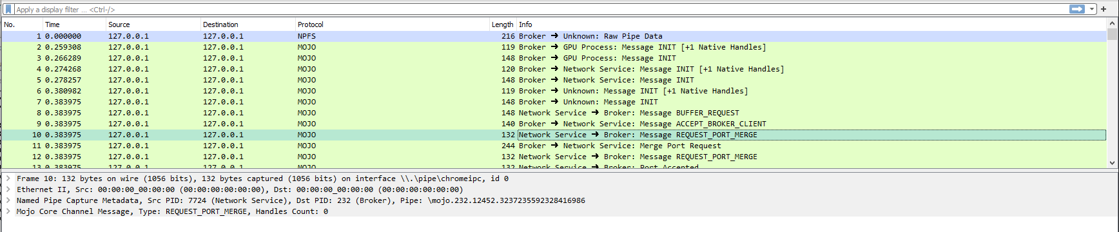Viewport: 1119px width, 232px height.
Task: Click time value 0.259308
Action: click(63, 47)
